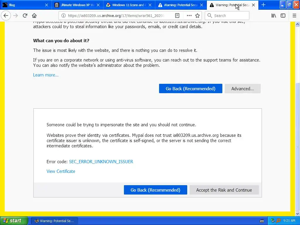Go back using the back arrow button
The width and height of the screenshot is (300, 225).
point(6,16)
